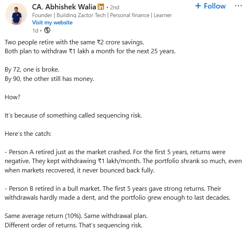
Task: Click the 1d post timestamp
Action: click(x=35, y=31)
